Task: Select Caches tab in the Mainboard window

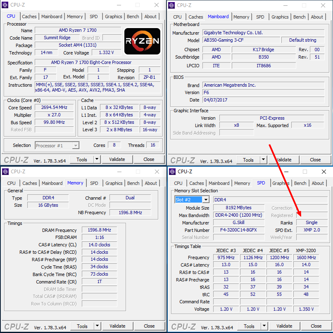Action: pos(196,17)
